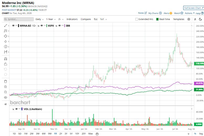This screenshot has width=204, height=136.
Task: Choose the shapes drawing tool
Action: pyautogui.click(x=6, y=36)
